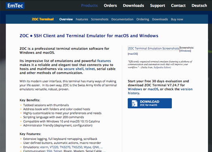Click 'Key Features:' heading
This screenshot has width=212, height=152.
point(30,134)
